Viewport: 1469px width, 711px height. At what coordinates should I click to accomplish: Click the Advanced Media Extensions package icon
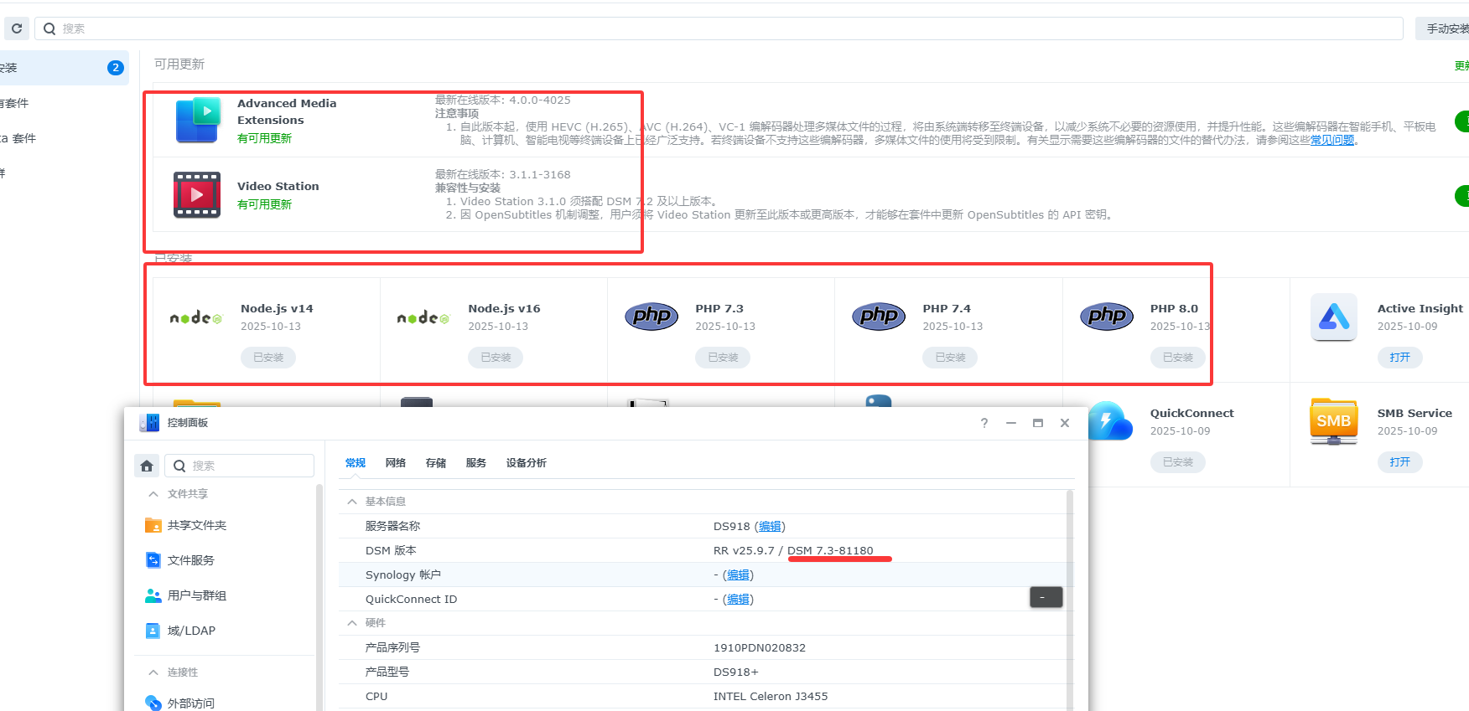[198, 121]
